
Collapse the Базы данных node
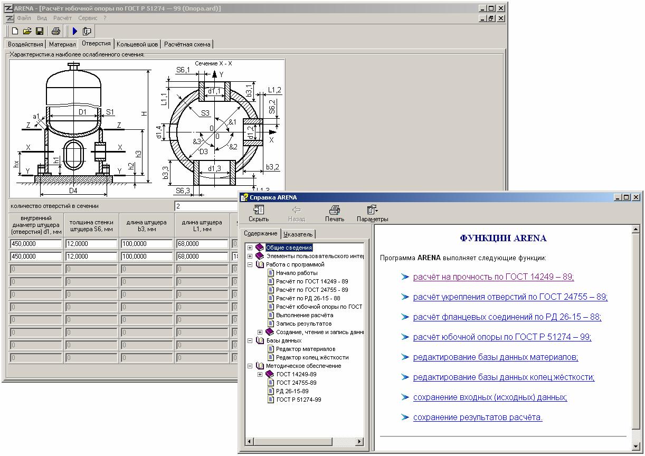(x=250, y=340)
